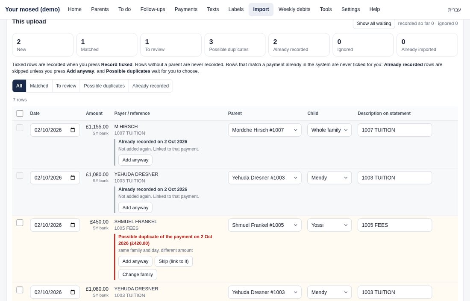The height and width of the screenshot is (301, 470).
Task: Tick the select-all checkbox in table header
Action: [20, 113]
